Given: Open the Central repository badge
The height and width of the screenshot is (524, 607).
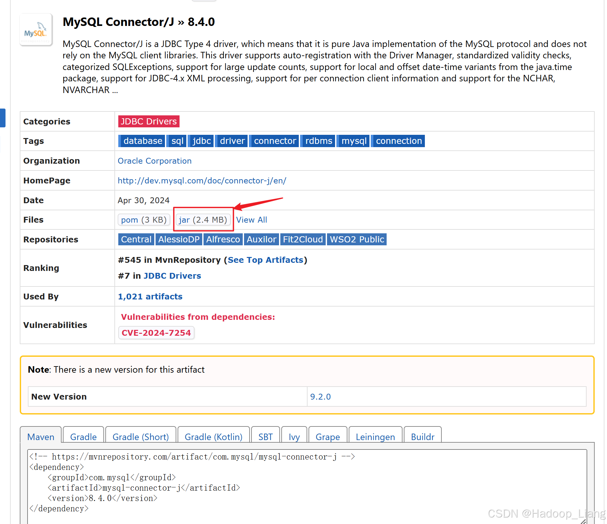Looking at the screenshot, I should click(136, 239).
